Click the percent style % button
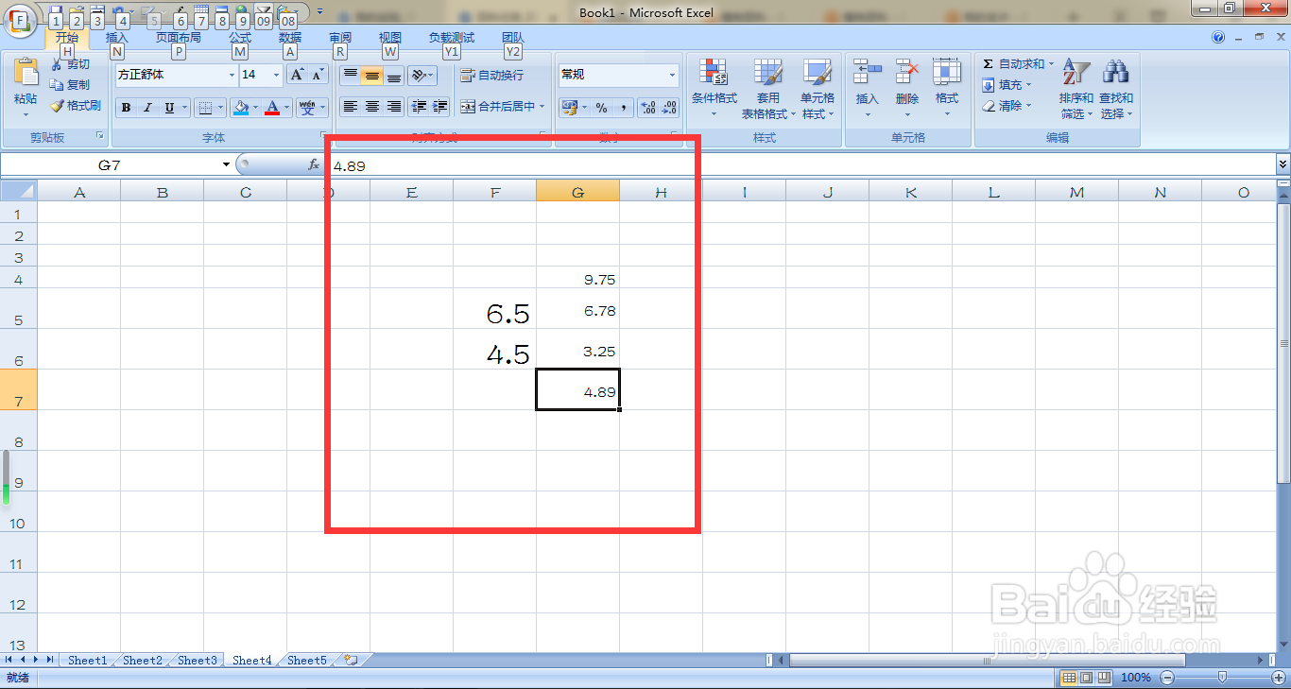1291x689 pixels. [x=601, y=108]
